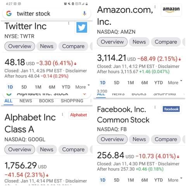Image resolution: width=186 pixels, height=186 pixels.
Task: Tap the microphone voice search icon
Action: (84, 13)
